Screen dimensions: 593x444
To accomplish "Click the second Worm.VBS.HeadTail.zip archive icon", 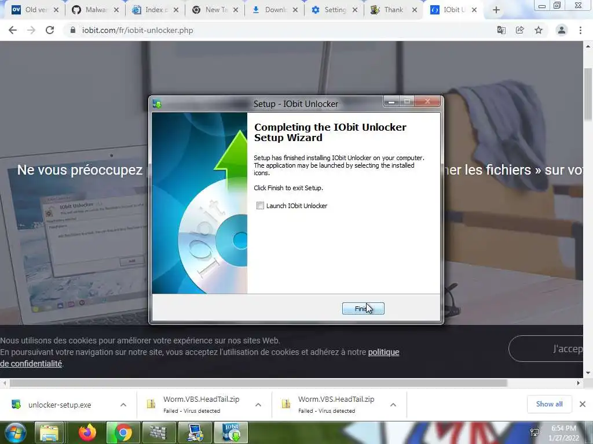I will tap(286, 404).
